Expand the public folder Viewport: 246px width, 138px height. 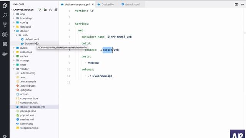click(24, 48)
